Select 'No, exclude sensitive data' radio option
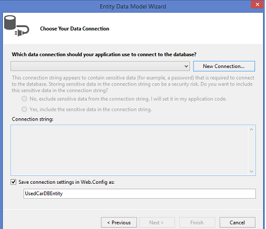The width and height of the screenshot is (266, 229). click(24, 99)
